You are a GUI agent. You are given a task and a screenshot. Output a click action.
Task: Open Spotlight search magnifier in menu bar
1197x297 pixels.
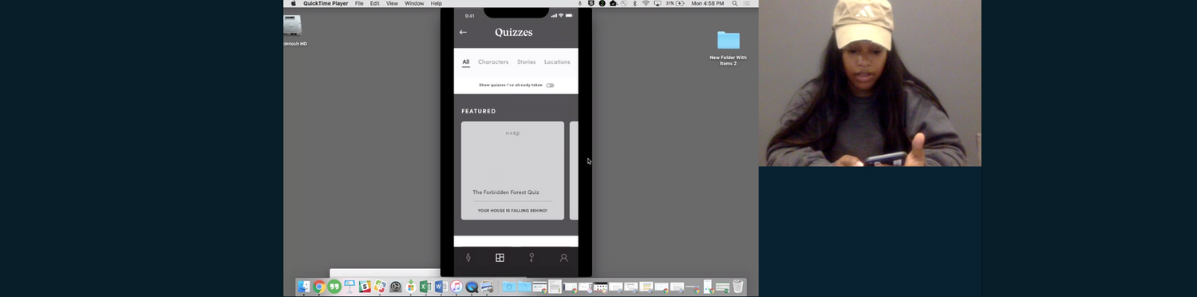point(734,3)
